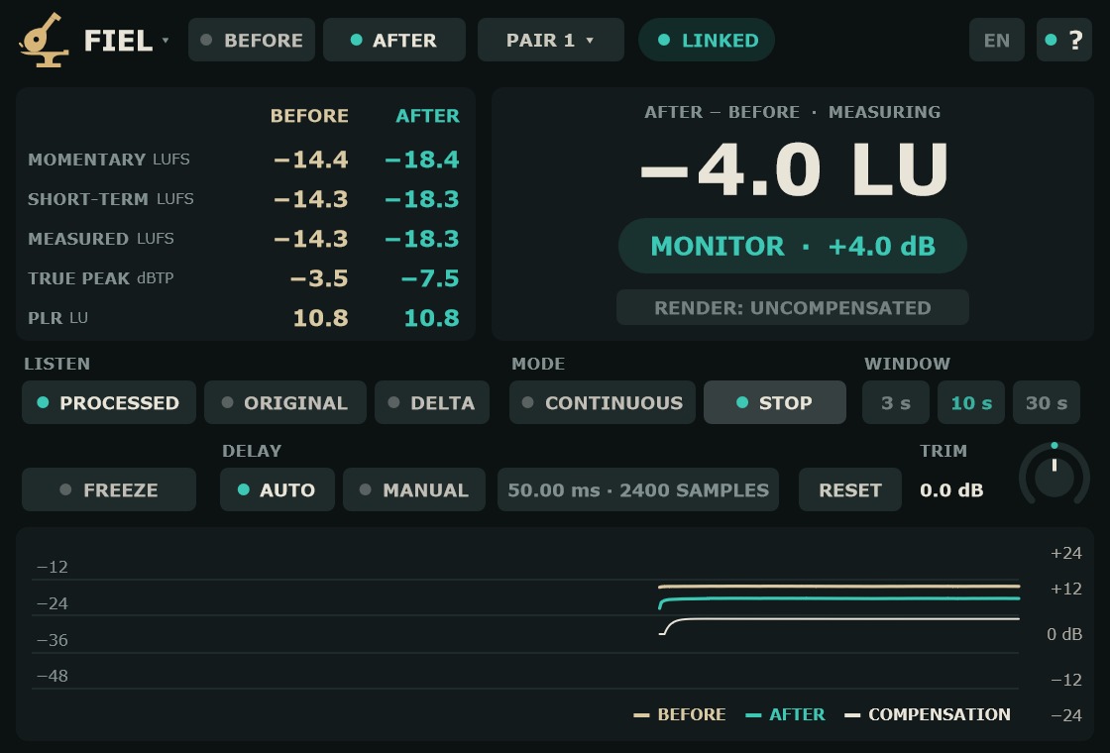Image resolution: width=1110 pixels, height=753 pixels.
Task: Click the BEFORE legend entry in graph
Action: [x=680, y=714]
